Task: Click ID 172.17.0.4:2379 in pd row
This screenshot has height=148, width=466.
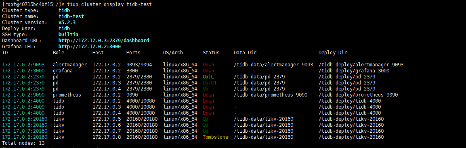Action: (x=23, y=89)
